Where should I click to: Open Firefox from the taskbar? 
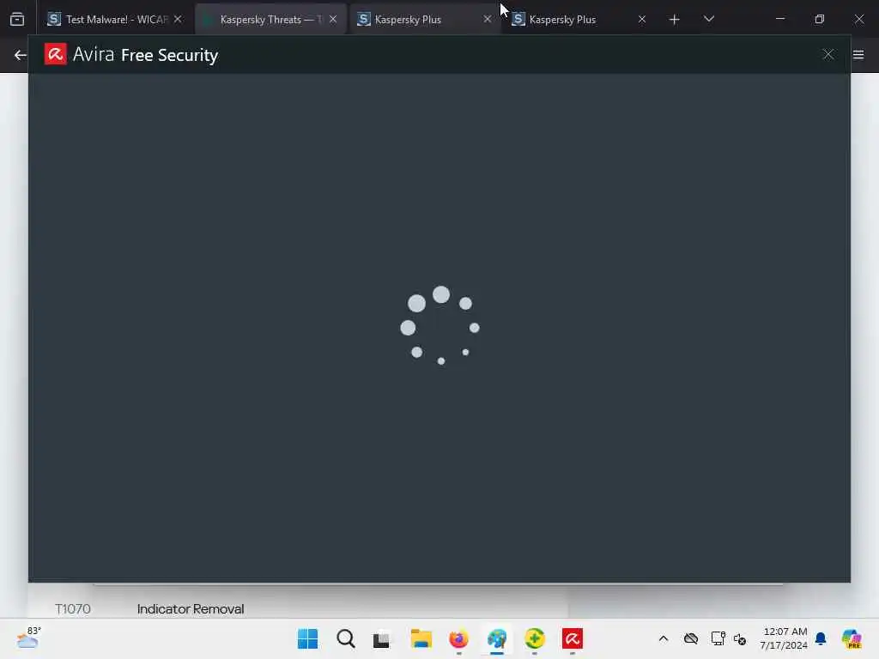click(458, 638)
